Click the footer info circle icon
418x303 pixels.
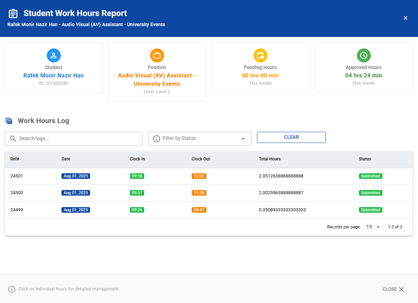pyautogui.click(x=12, y=289)
